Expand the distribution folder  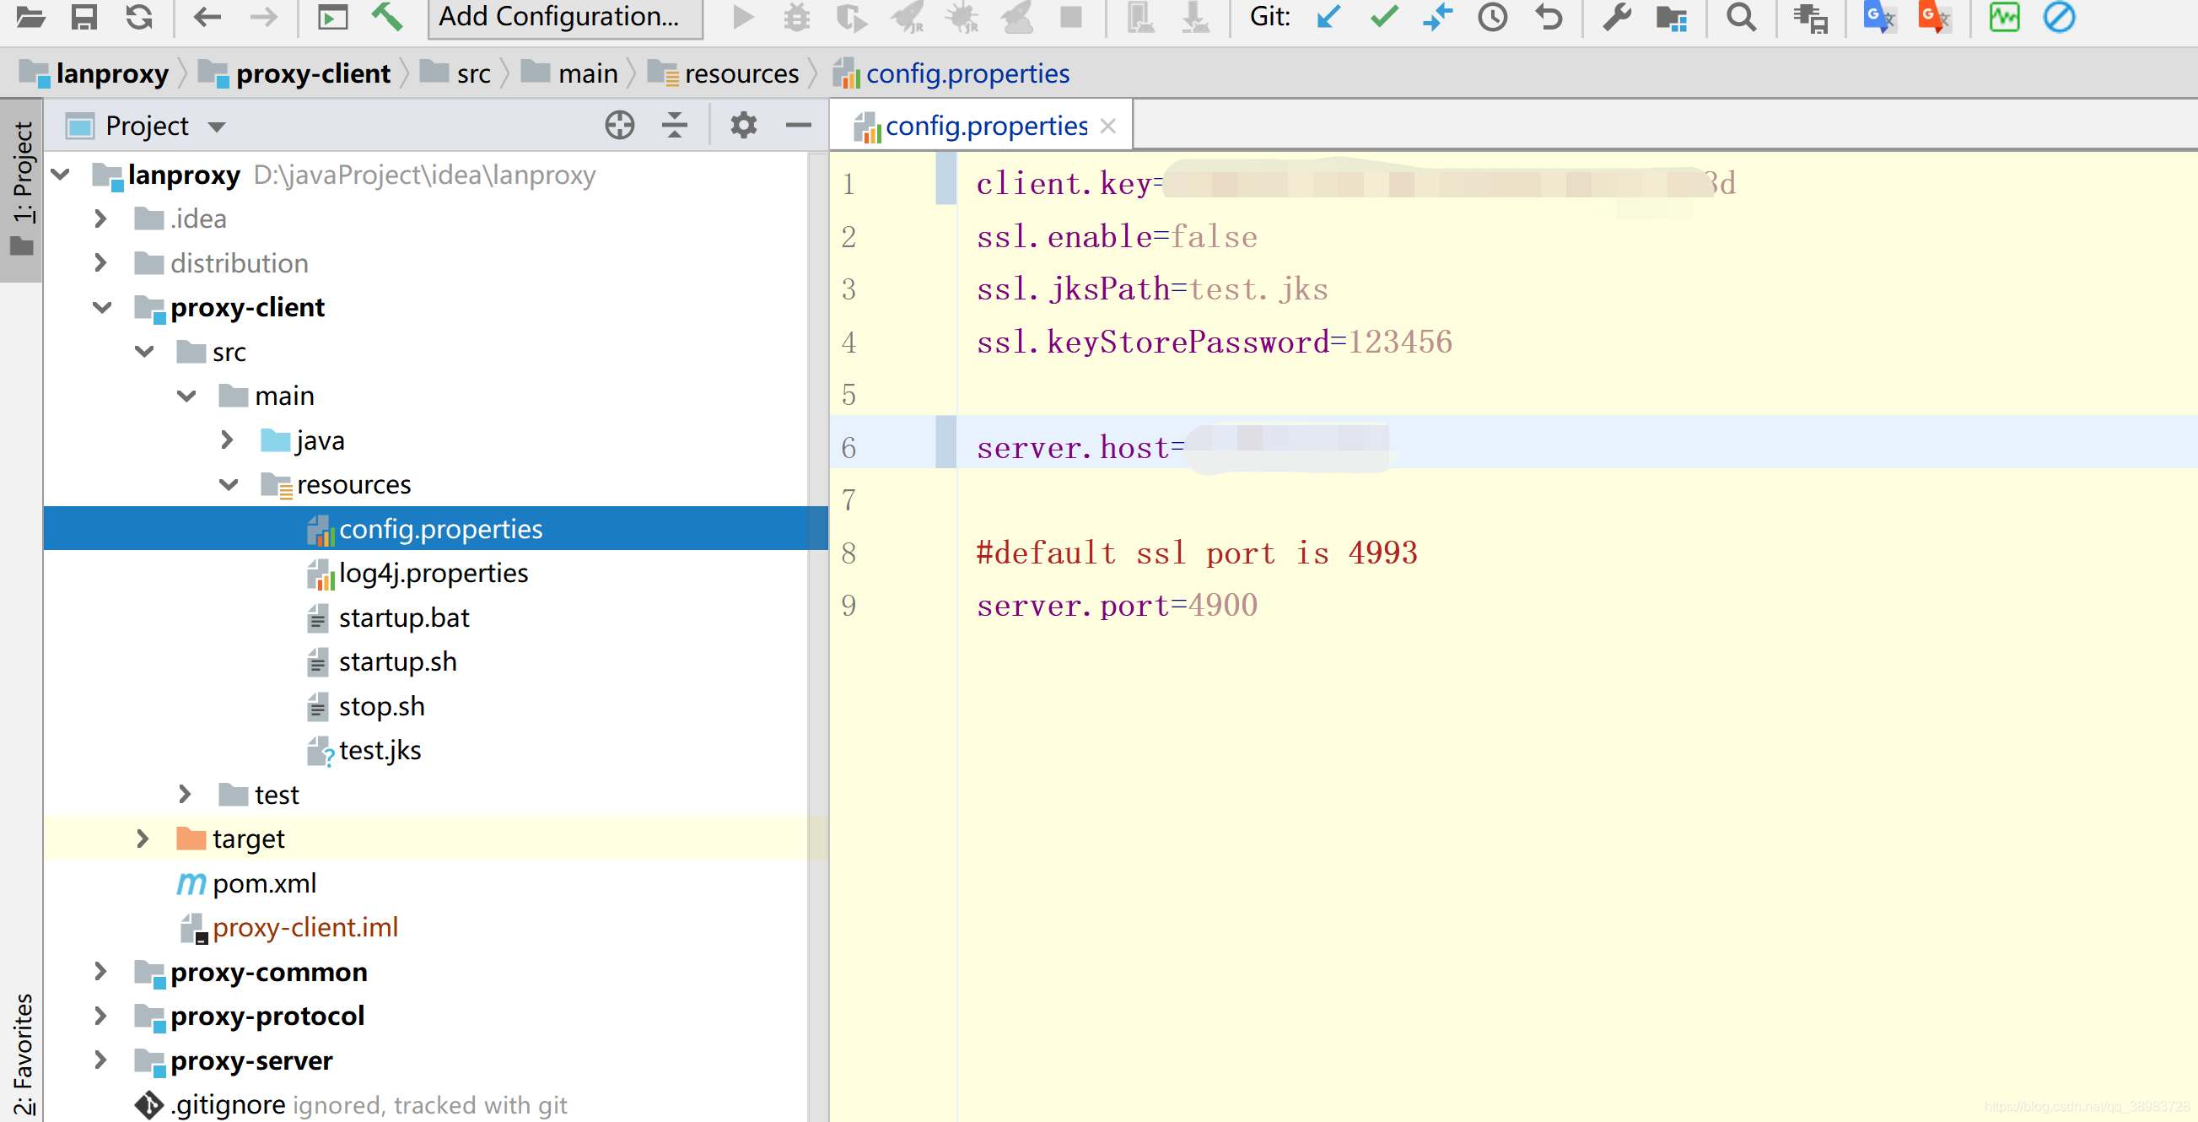pyautogui.click(x=100, y=263)
